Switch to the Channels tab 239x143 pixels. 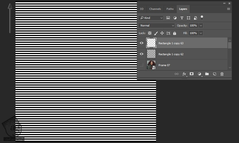[155, 9]
